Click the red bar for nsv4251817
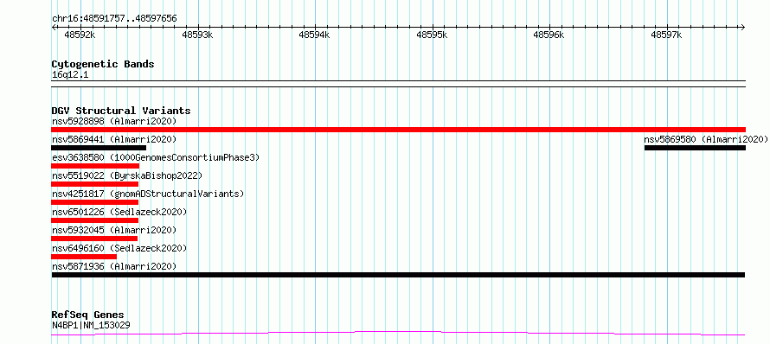 tap(95, 202)
